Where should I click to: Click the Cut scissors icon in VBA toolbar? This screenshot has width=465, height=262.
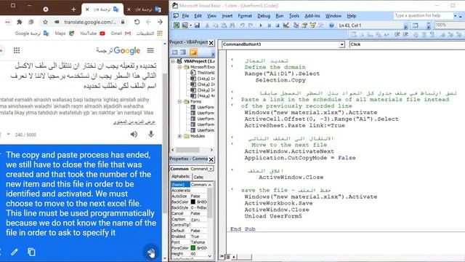click(207, 25)
